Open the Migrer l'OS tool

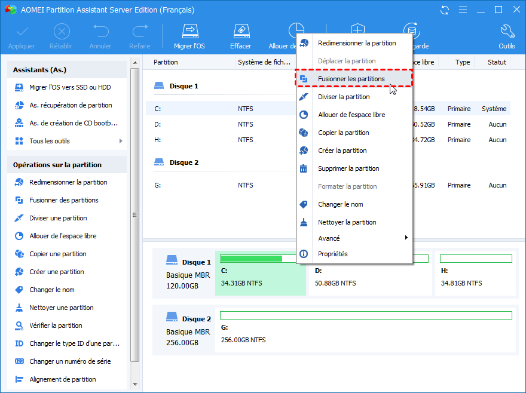click(x=189, y=37)
